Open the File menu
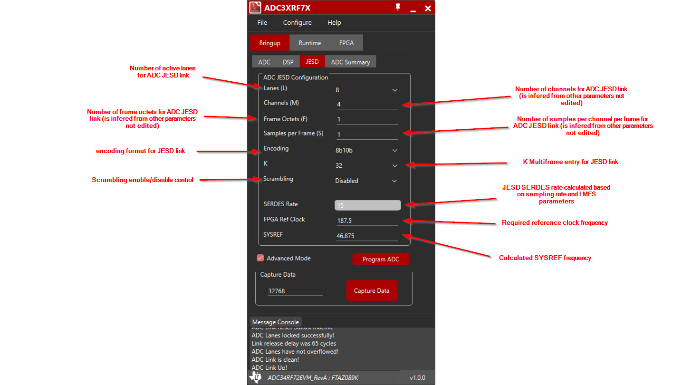The image size is (682, 385). (x=262, y=23)
